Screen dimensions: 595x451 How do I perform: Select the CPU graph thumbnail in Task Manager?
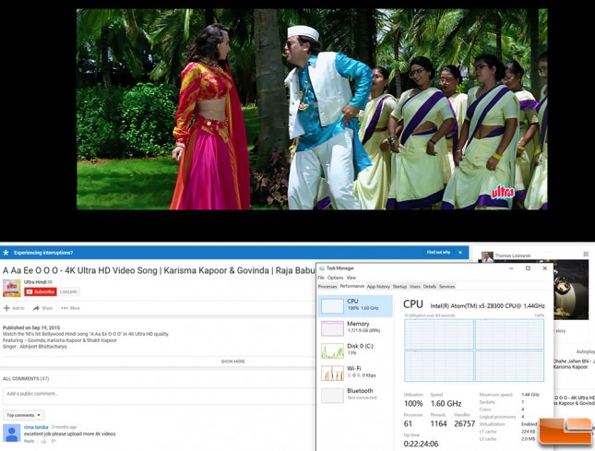332,305
